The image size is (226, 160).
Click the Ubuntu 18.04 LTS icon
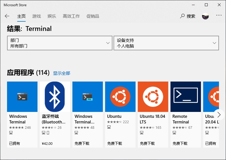[153, 97]
